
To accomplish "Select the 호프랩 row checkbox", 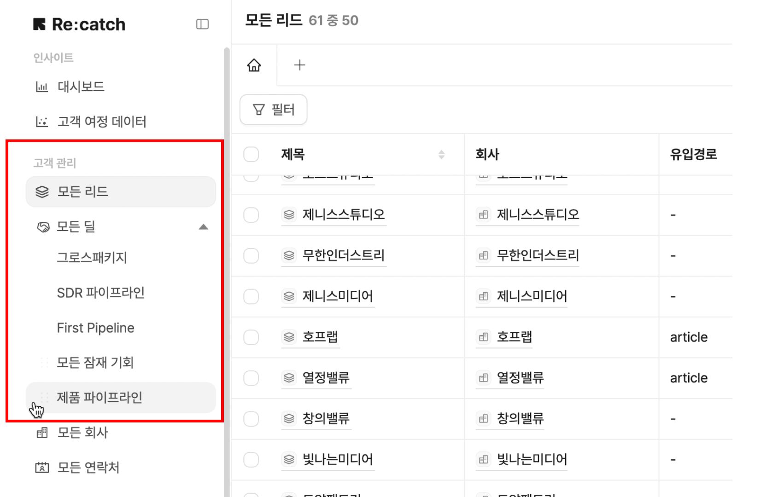I will [x=251, y=337].
